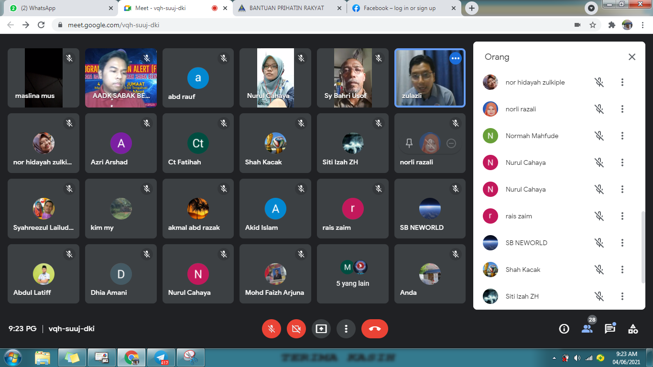Screen dimensions: 653x367
Task: Hang up with the red leave call button
Action: click(x=374, y=329)
